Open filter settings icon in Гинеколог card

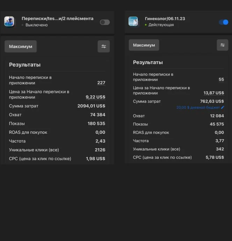(223, 45)
